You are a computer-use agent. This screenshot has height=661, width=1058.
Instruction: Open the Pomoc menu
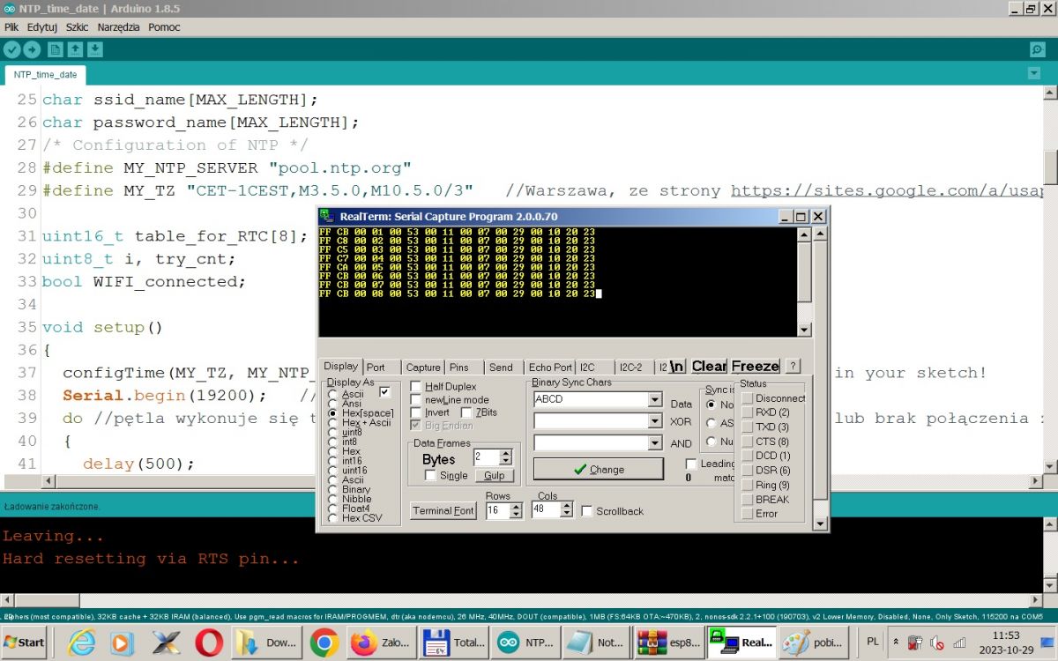coord(164,27)
